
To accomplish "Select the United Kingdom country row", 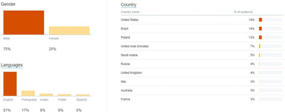I will pos(201,73).
